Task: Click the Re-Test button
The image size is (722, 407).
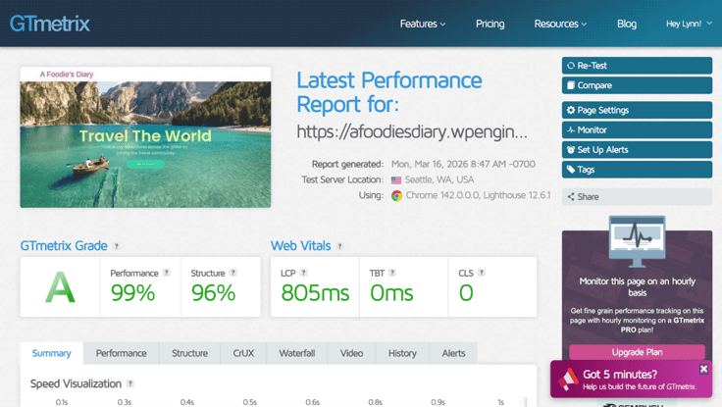Action: point(637,66)
